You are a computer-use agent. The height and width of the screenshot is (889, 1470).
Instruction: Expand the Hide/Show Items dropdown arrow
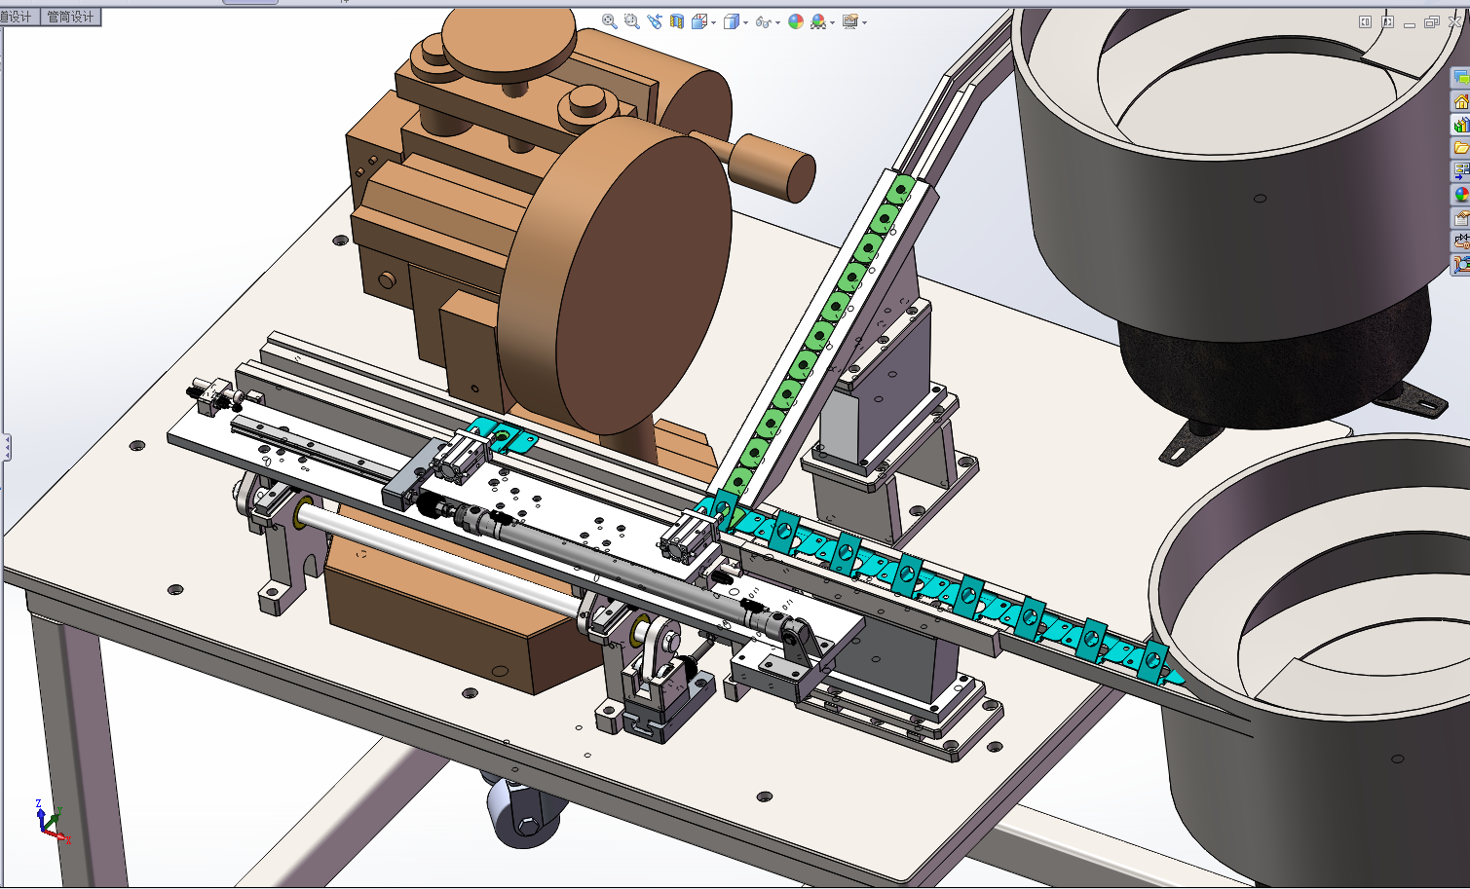pos(778,22)
